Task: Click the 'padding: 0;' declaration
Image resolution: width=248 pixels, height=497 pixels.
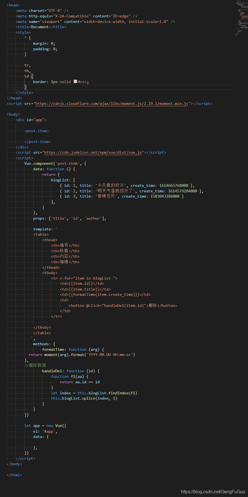Action: click(x=45, y=49)
